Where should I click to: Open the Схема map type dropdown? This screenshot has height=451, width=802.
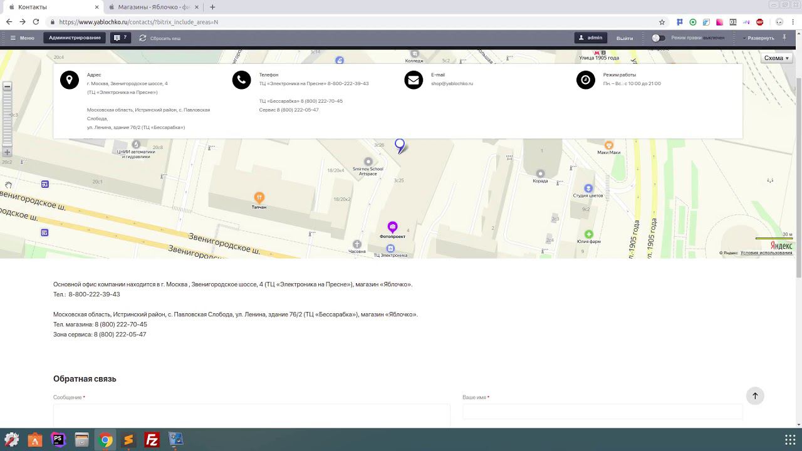pyautogui.click(x=776, y=58)
